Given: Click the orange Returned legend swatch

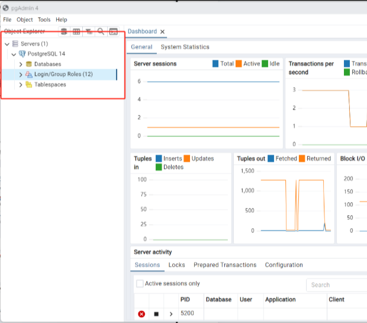Looking at the screenshot, I should [302, 158].
